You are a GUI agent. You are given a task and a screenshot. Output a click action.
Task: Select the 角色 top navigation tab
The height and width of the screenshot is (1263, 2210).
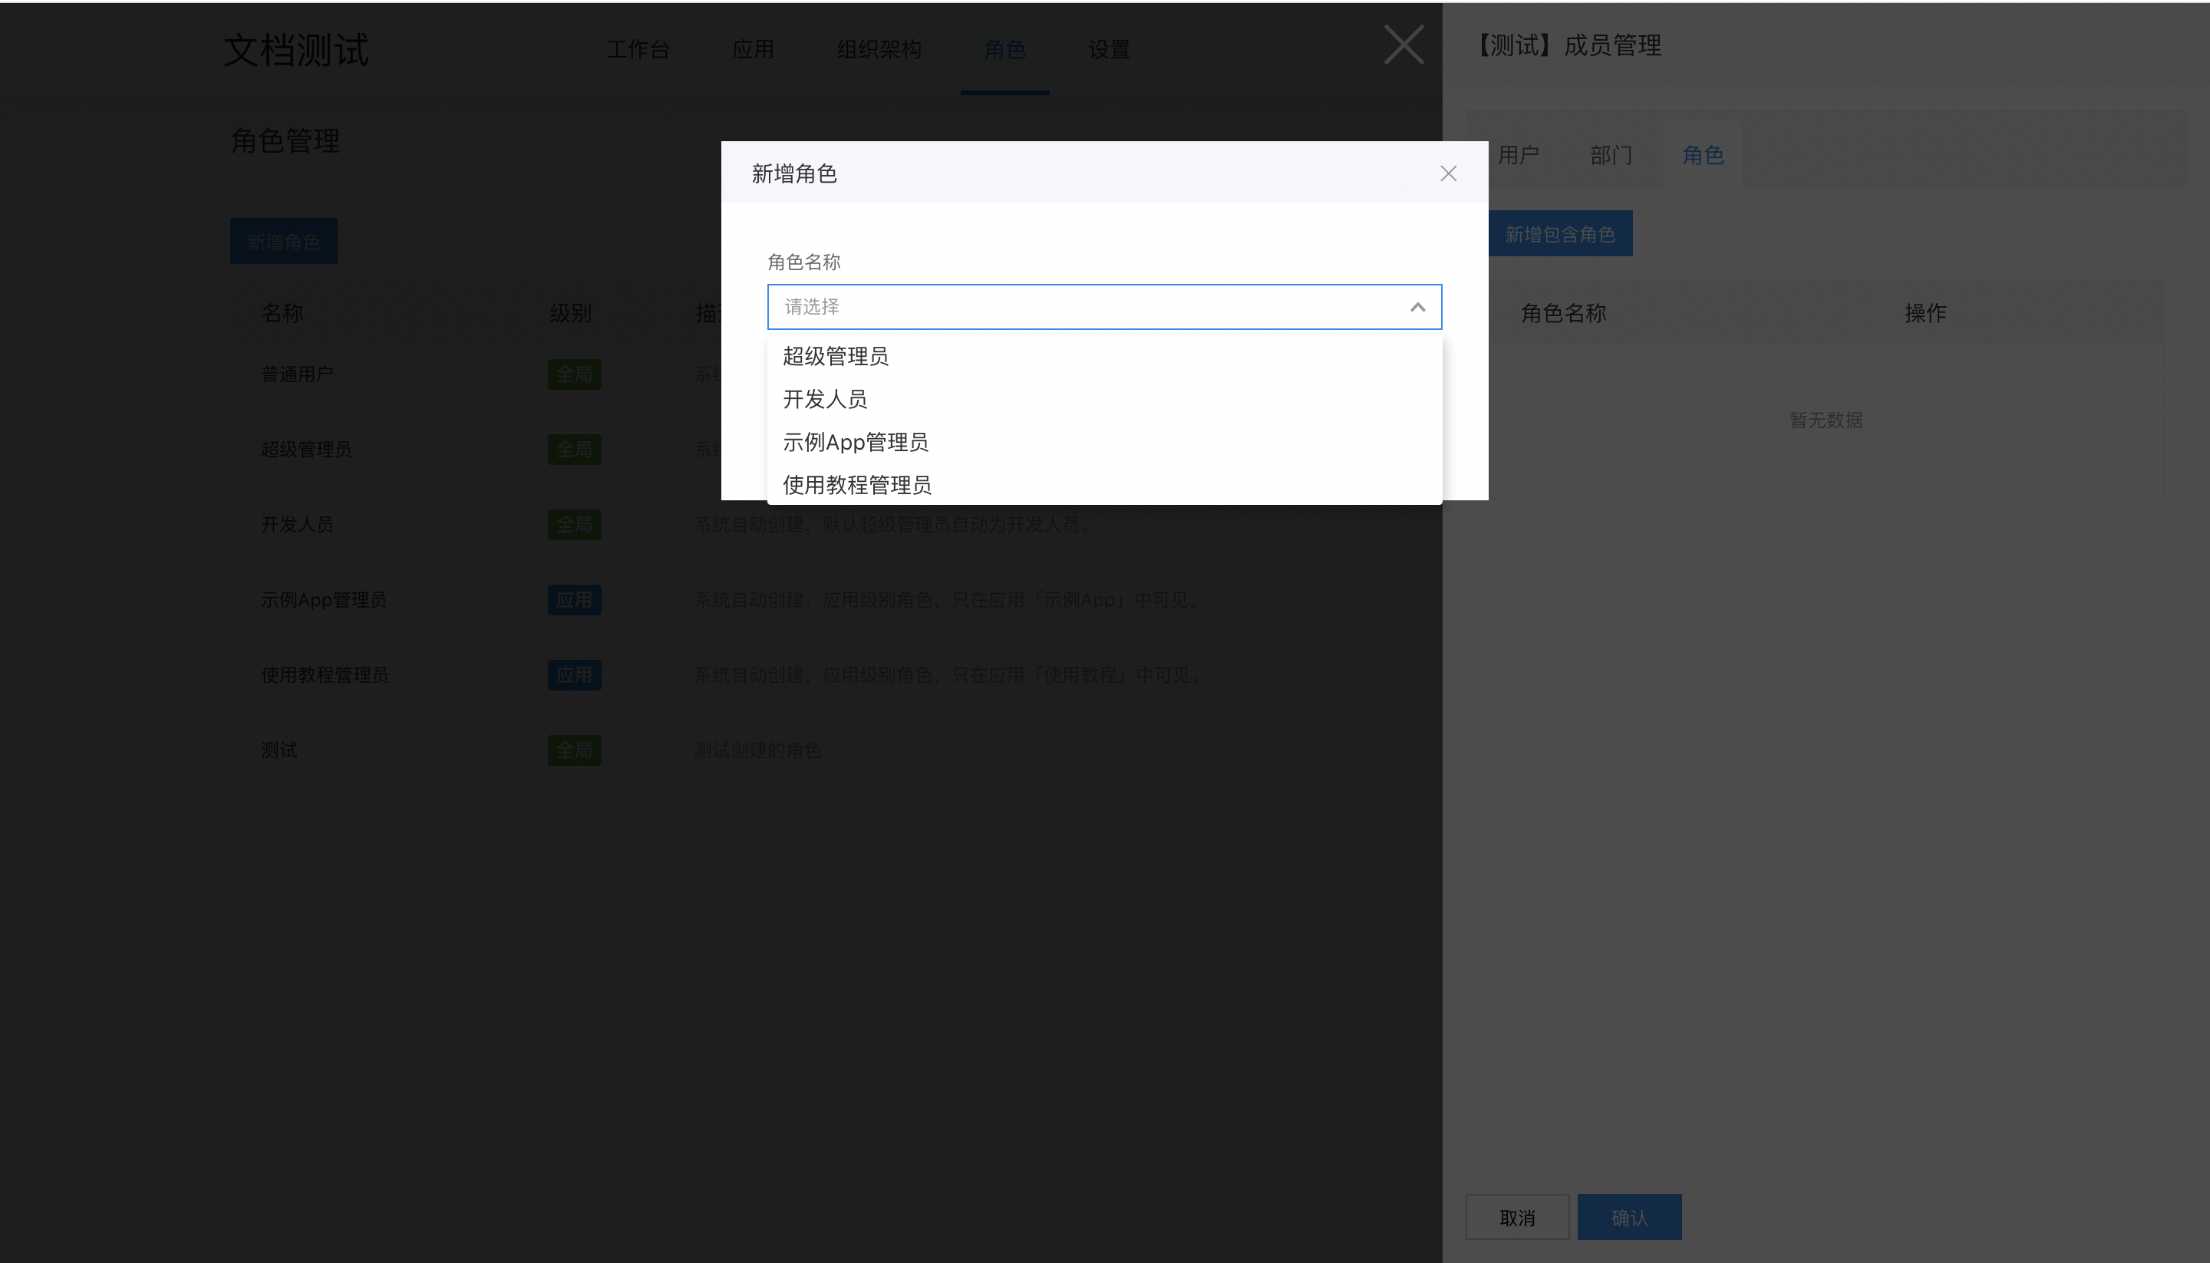point(1004,49)
